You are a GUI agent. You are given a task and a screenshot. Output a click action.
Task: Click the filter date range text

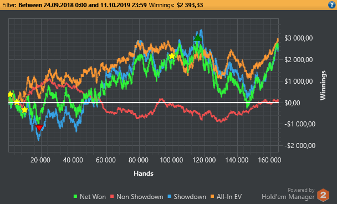[83, 5]
